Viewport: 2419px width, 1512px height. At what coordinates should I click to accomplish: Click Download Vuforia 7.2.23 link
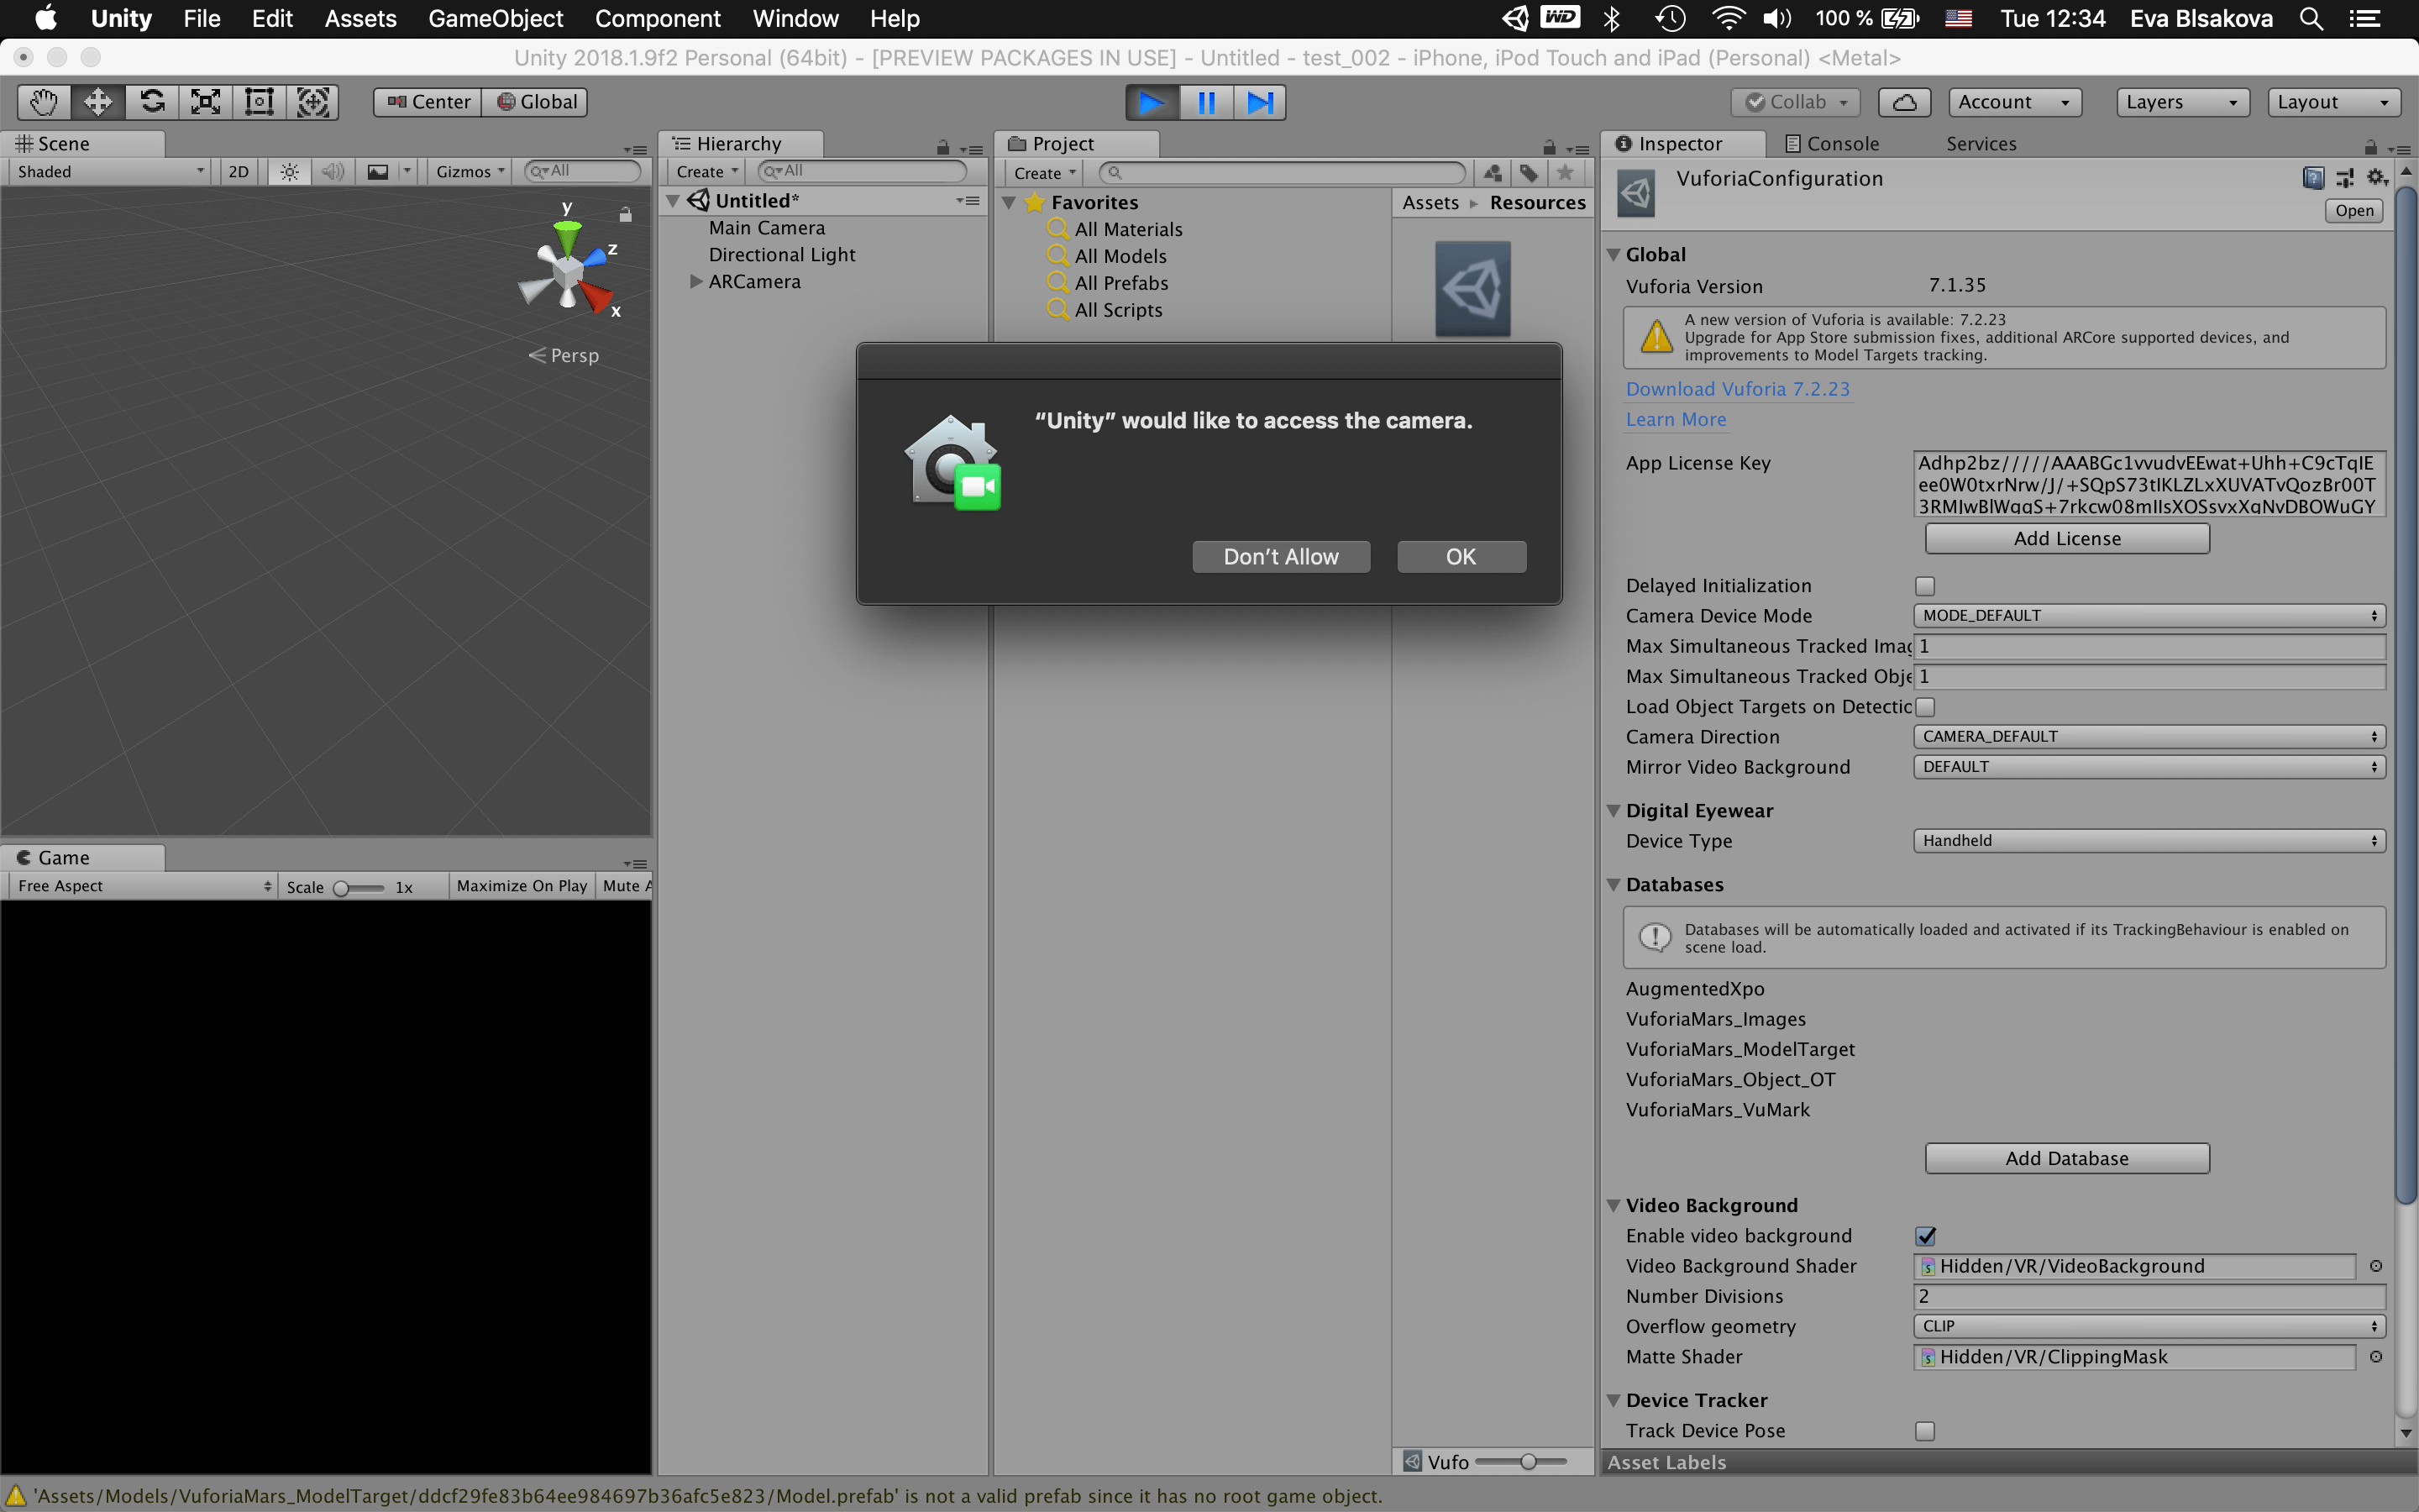1737,389
